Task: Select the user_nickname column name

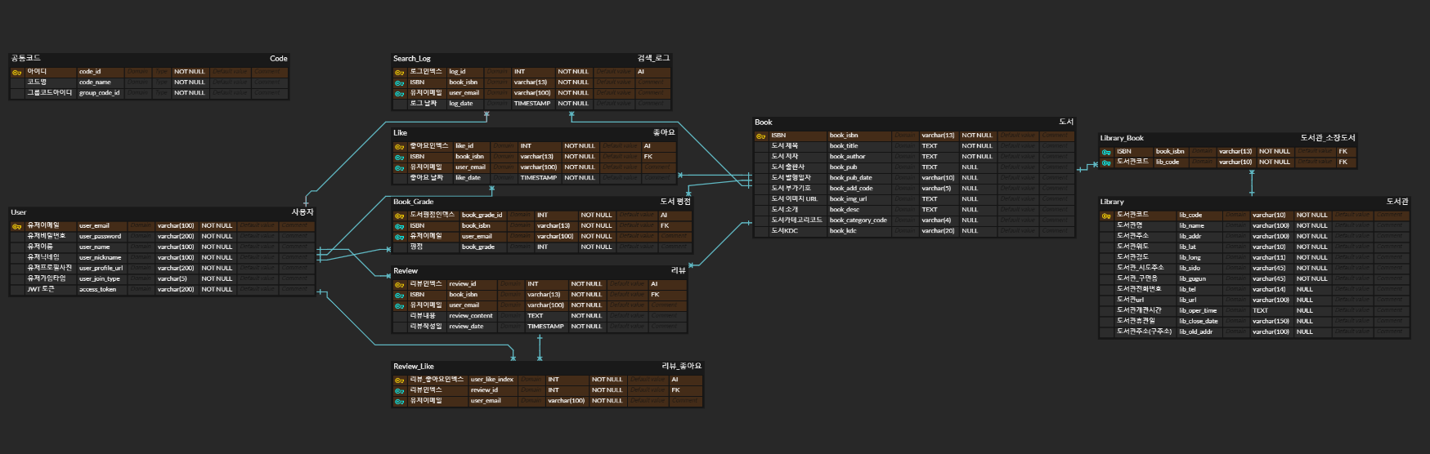Action: (100, 258)
